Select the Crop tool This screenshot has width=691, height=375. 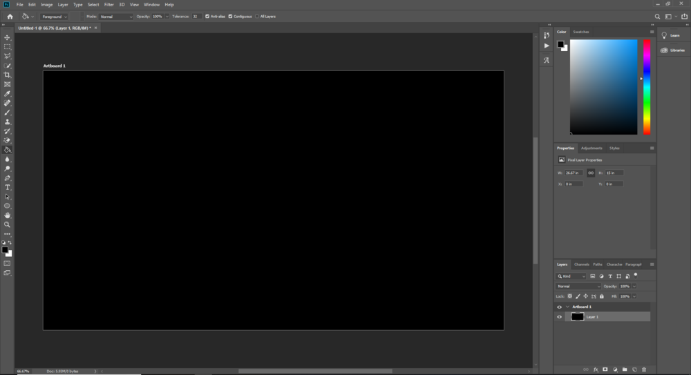point(7,75)
